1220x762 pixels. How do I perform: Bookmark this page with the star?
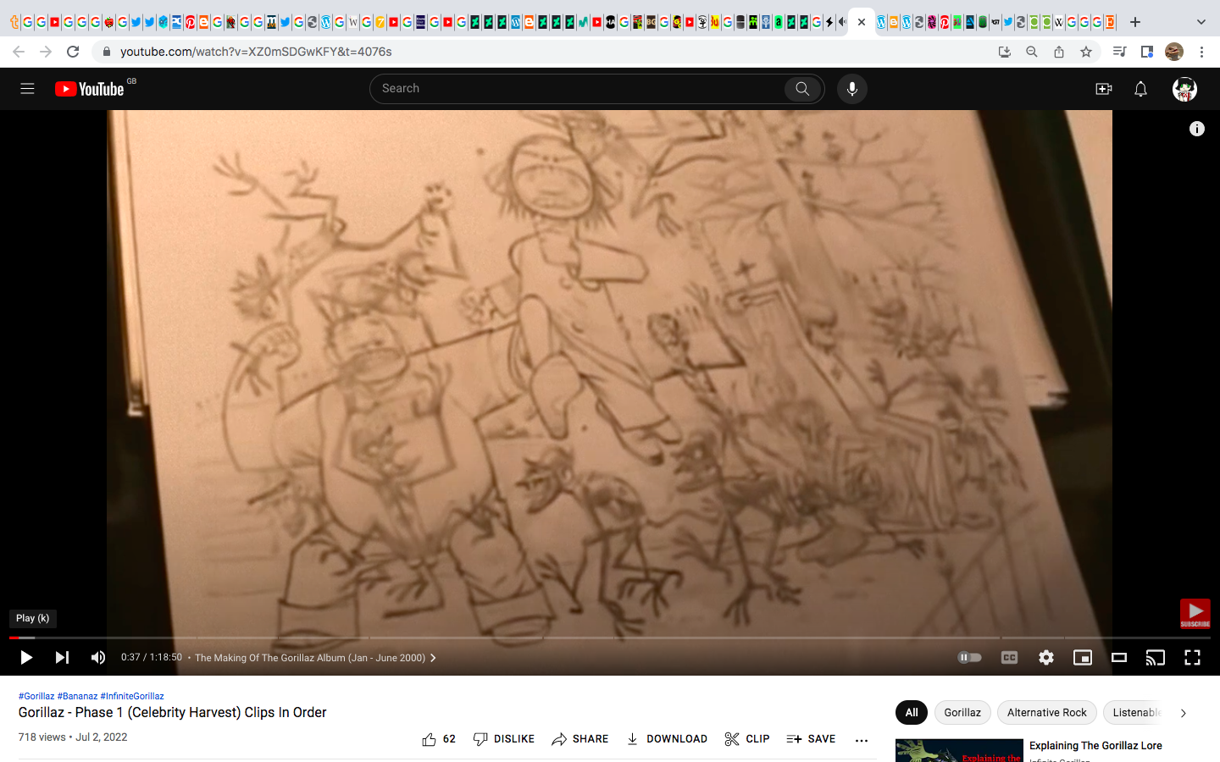(x=1086, y=52)
